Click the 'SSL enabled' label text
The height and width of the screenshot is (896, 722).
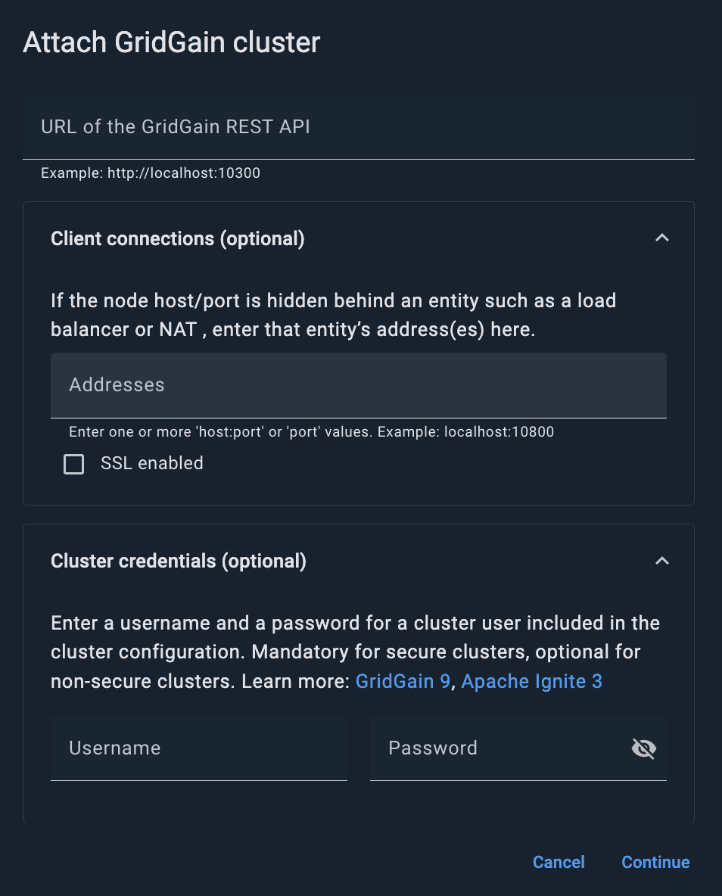pos(151,463)
